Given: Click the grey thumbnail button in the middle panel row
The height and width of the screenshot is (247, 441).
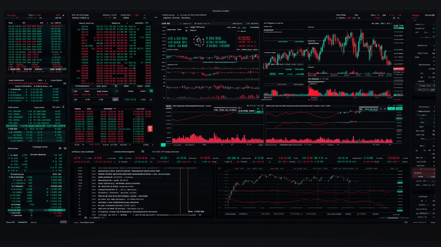Looking at the screenshot, I should [x=115, y=99].
